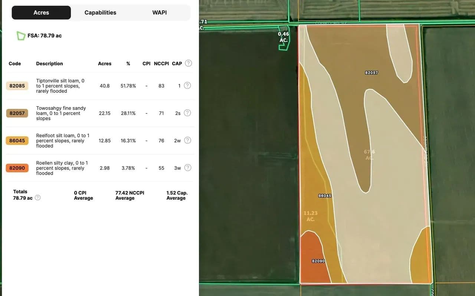The image size is (475, 296).
Task: Click help icon in Reelfoot silt loam row
Action: click(187, 141)
